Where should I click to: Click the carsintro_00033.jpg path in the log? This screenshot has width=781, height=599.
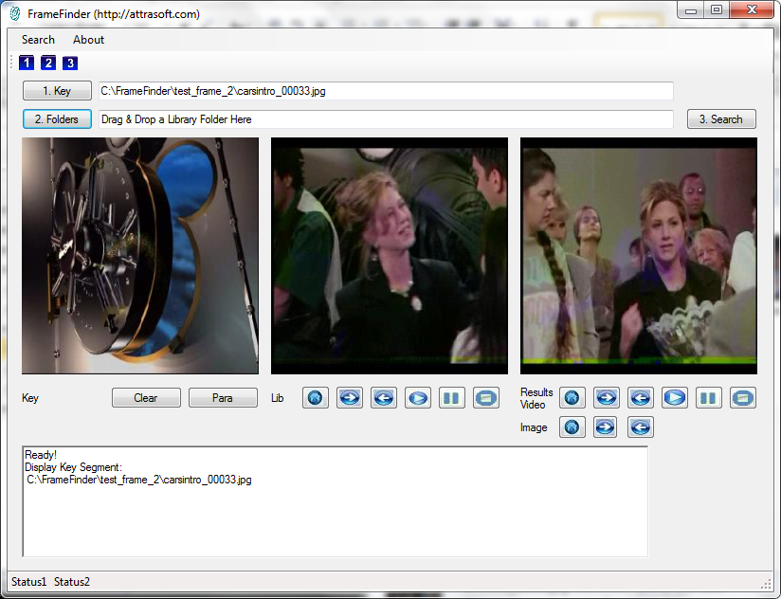tap(139, 480)
